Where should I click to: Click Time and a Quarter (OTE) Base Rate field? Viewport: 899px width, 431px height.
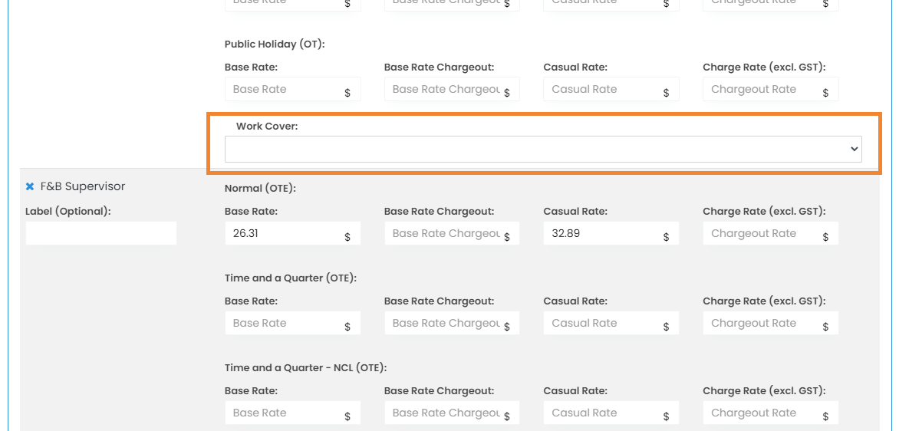[282, 323]
